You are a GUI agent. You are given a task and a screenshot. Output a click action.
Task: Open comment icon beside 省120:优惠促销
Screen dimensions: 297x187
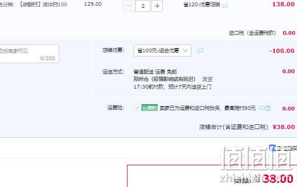[225, 6]
